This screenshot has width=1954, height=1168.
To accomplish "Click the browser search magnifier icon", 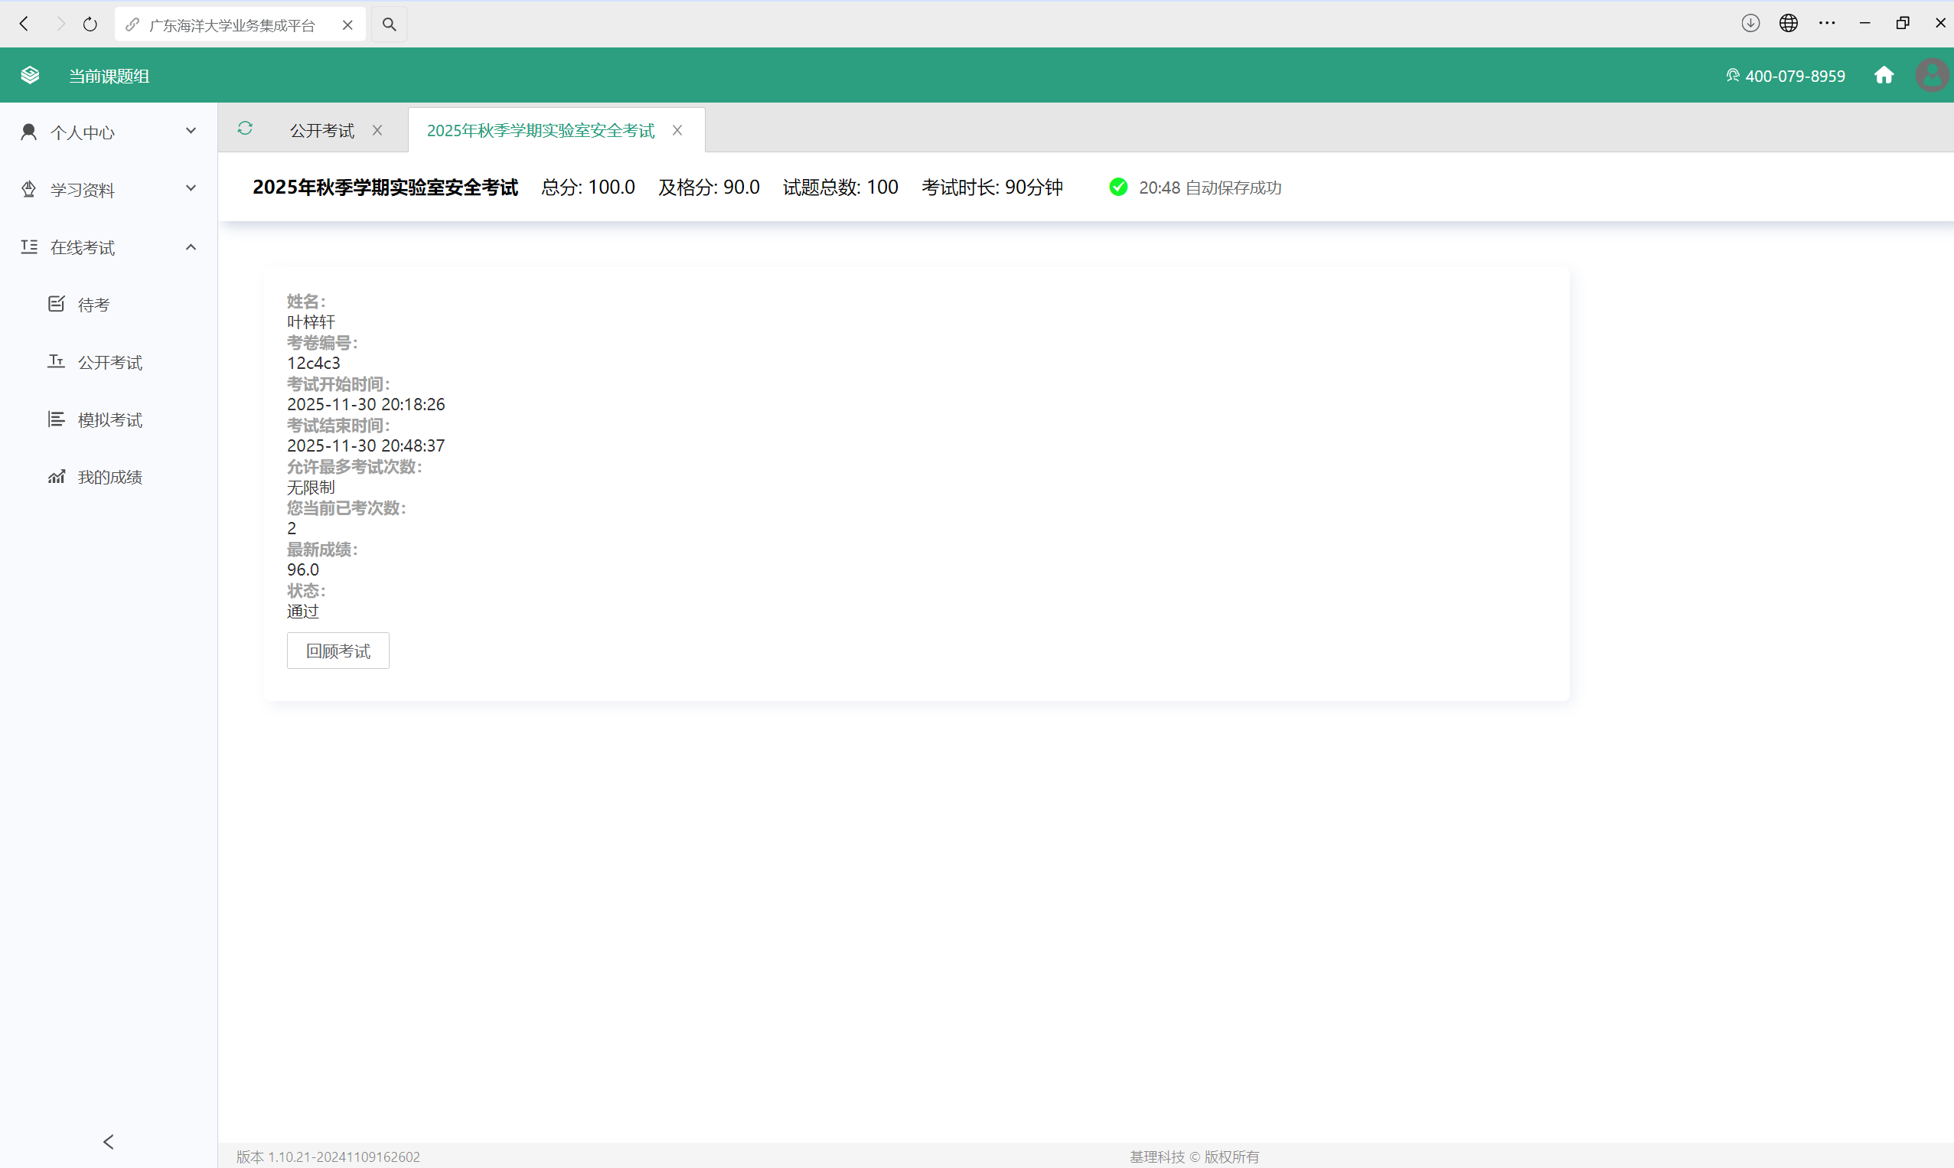I will click(x=390, y=24).
